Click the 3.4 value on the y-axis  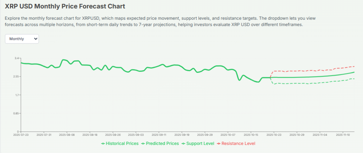tap(16, 58)
